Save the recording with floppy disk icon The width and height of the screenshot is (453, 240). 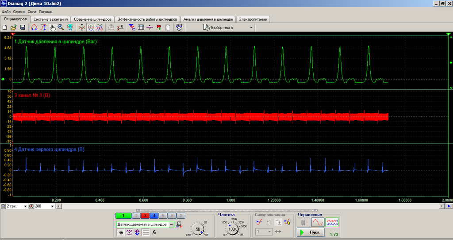pos(22,27)
